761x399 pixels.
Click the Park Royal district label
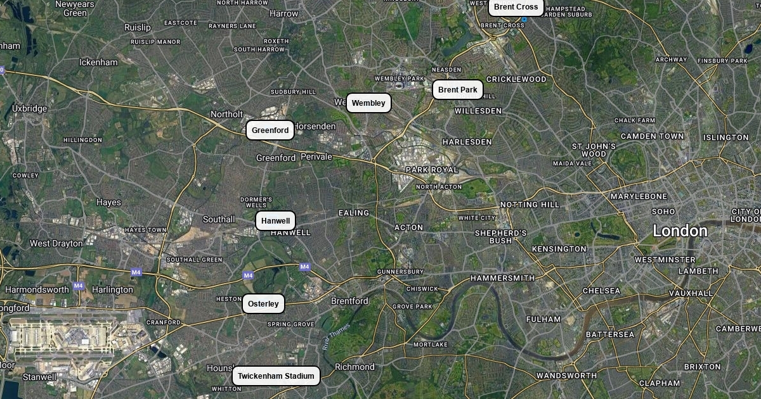432,170
